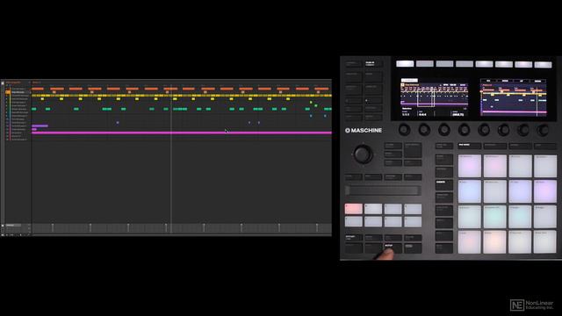Viewport: 562px width, 316px height.
Task: Tap the PATTERN button left of the pads
Action: (444, 172)
